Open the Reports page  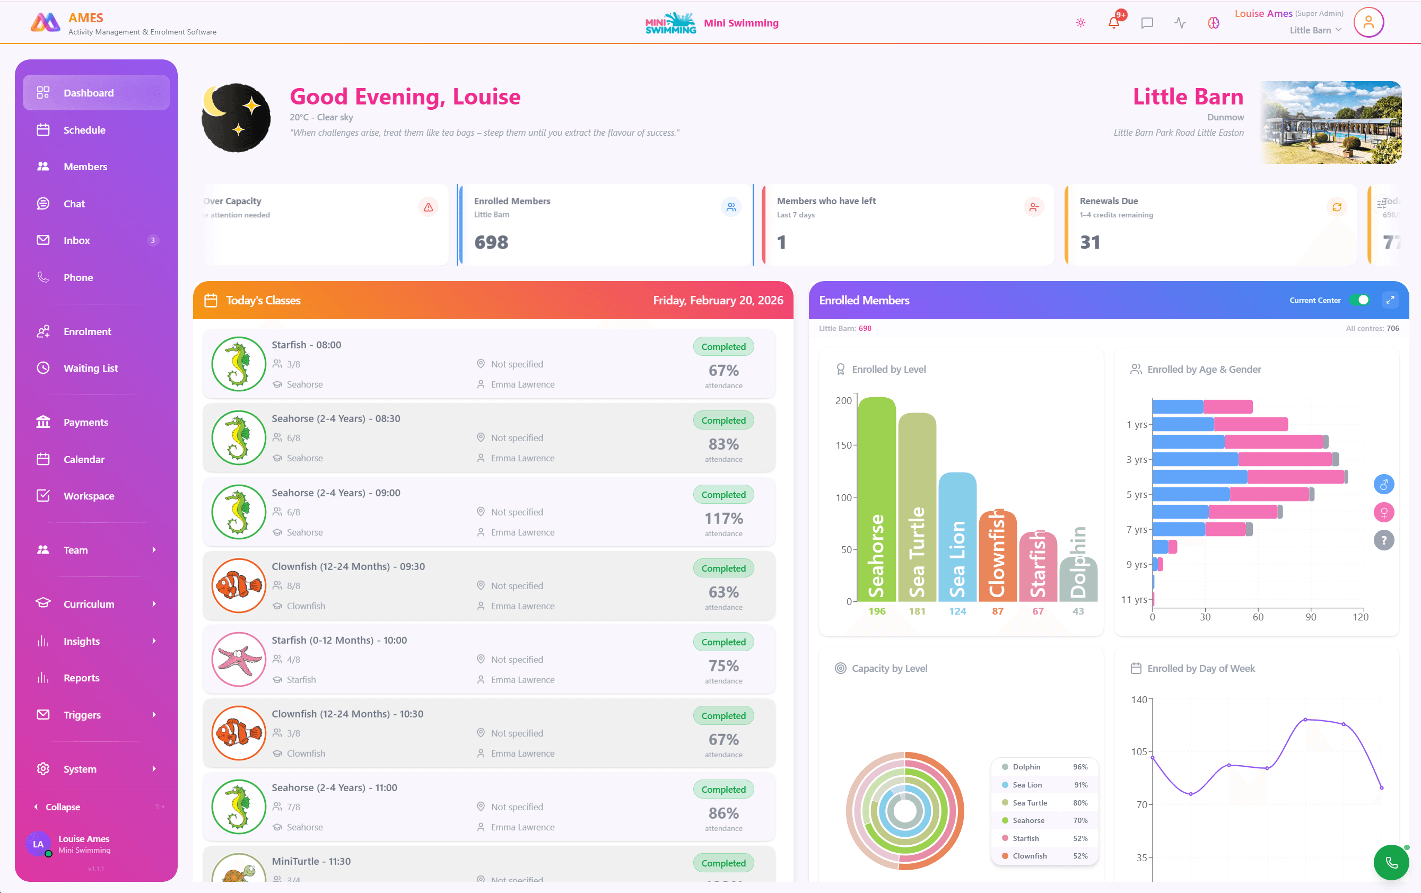point(96,678)
